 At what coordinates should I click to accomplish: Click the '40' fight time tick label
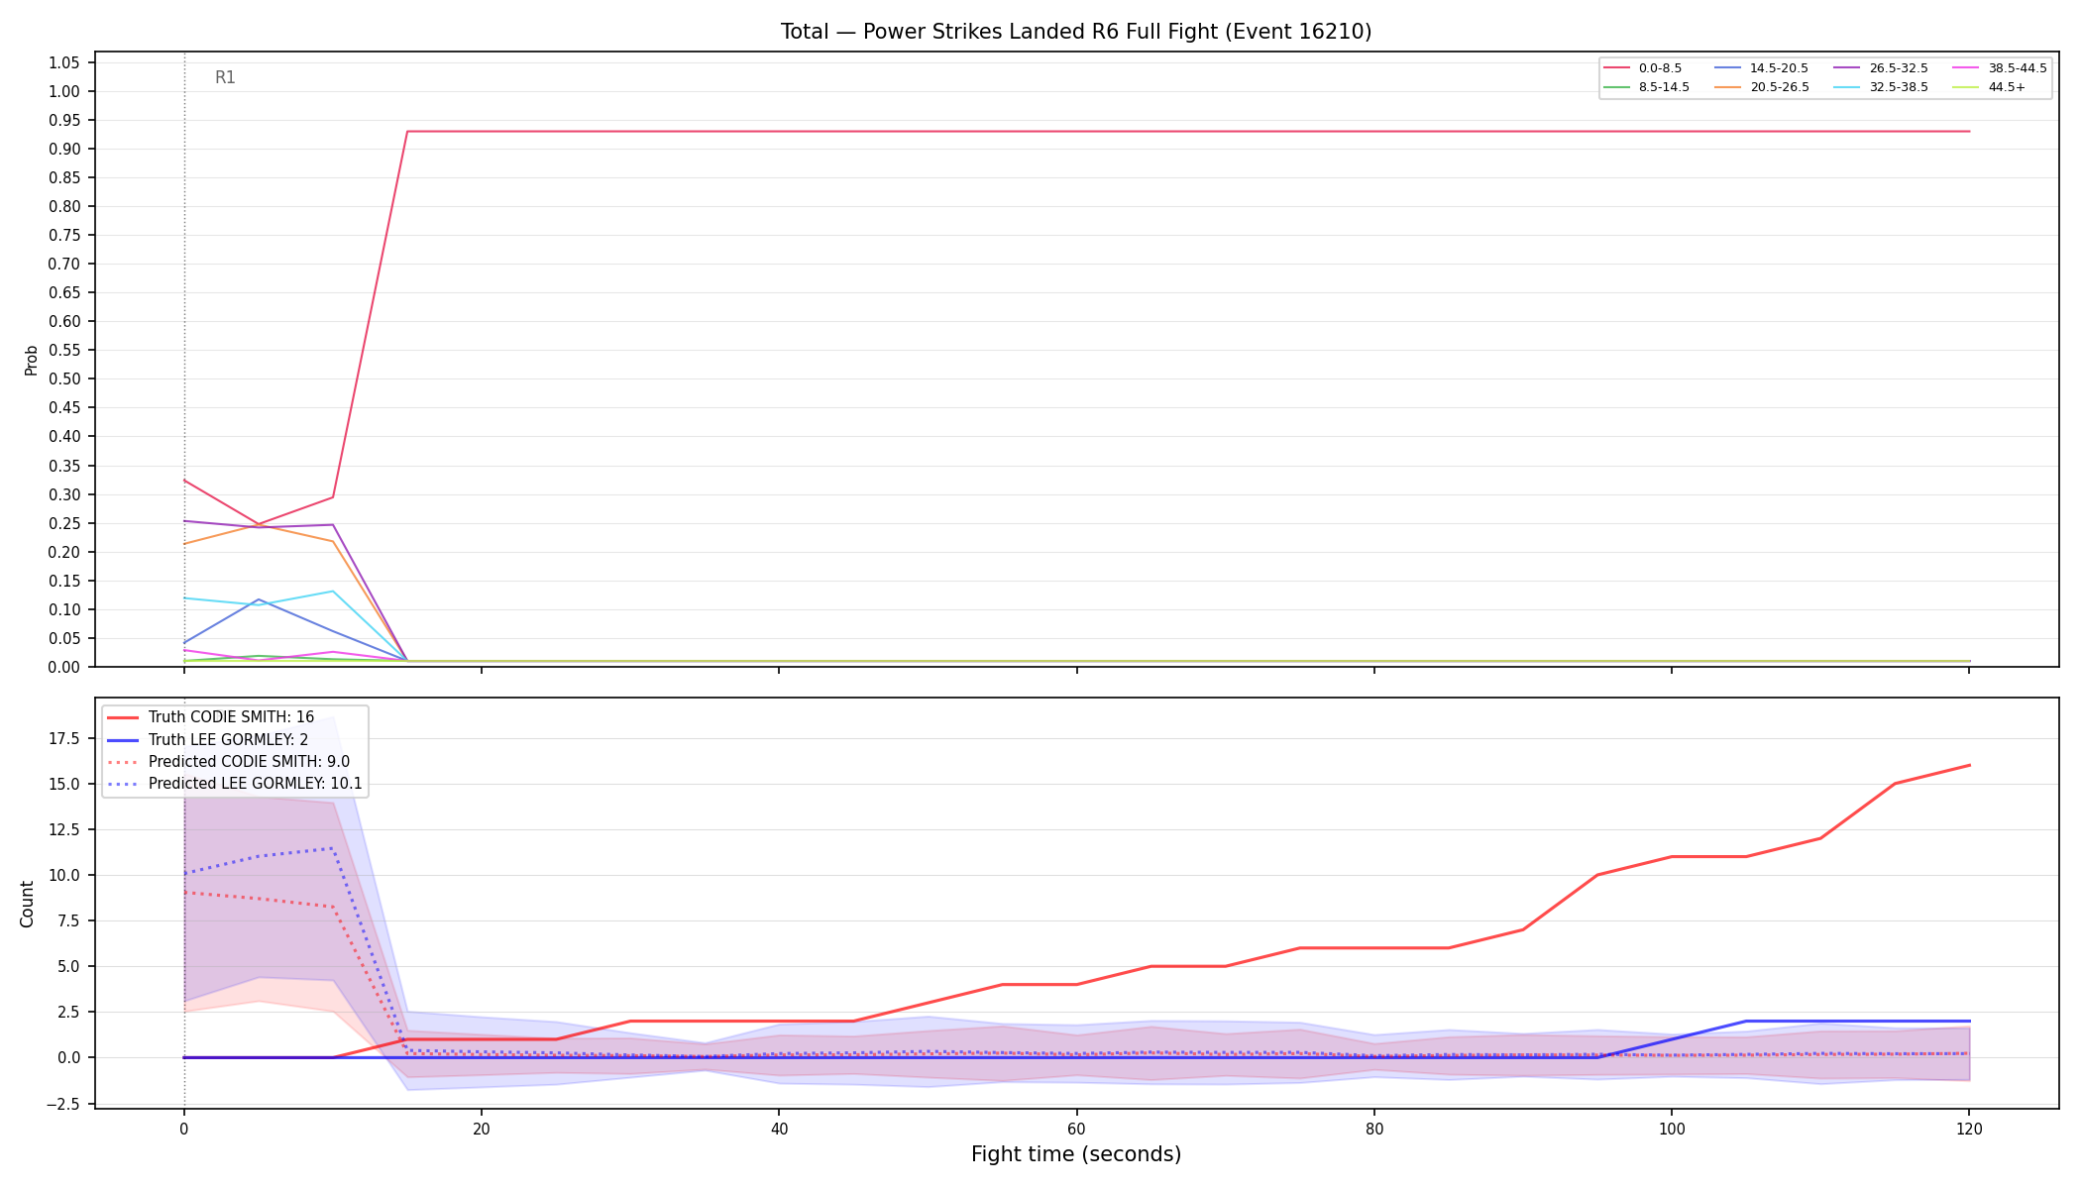pos(779,1129)
